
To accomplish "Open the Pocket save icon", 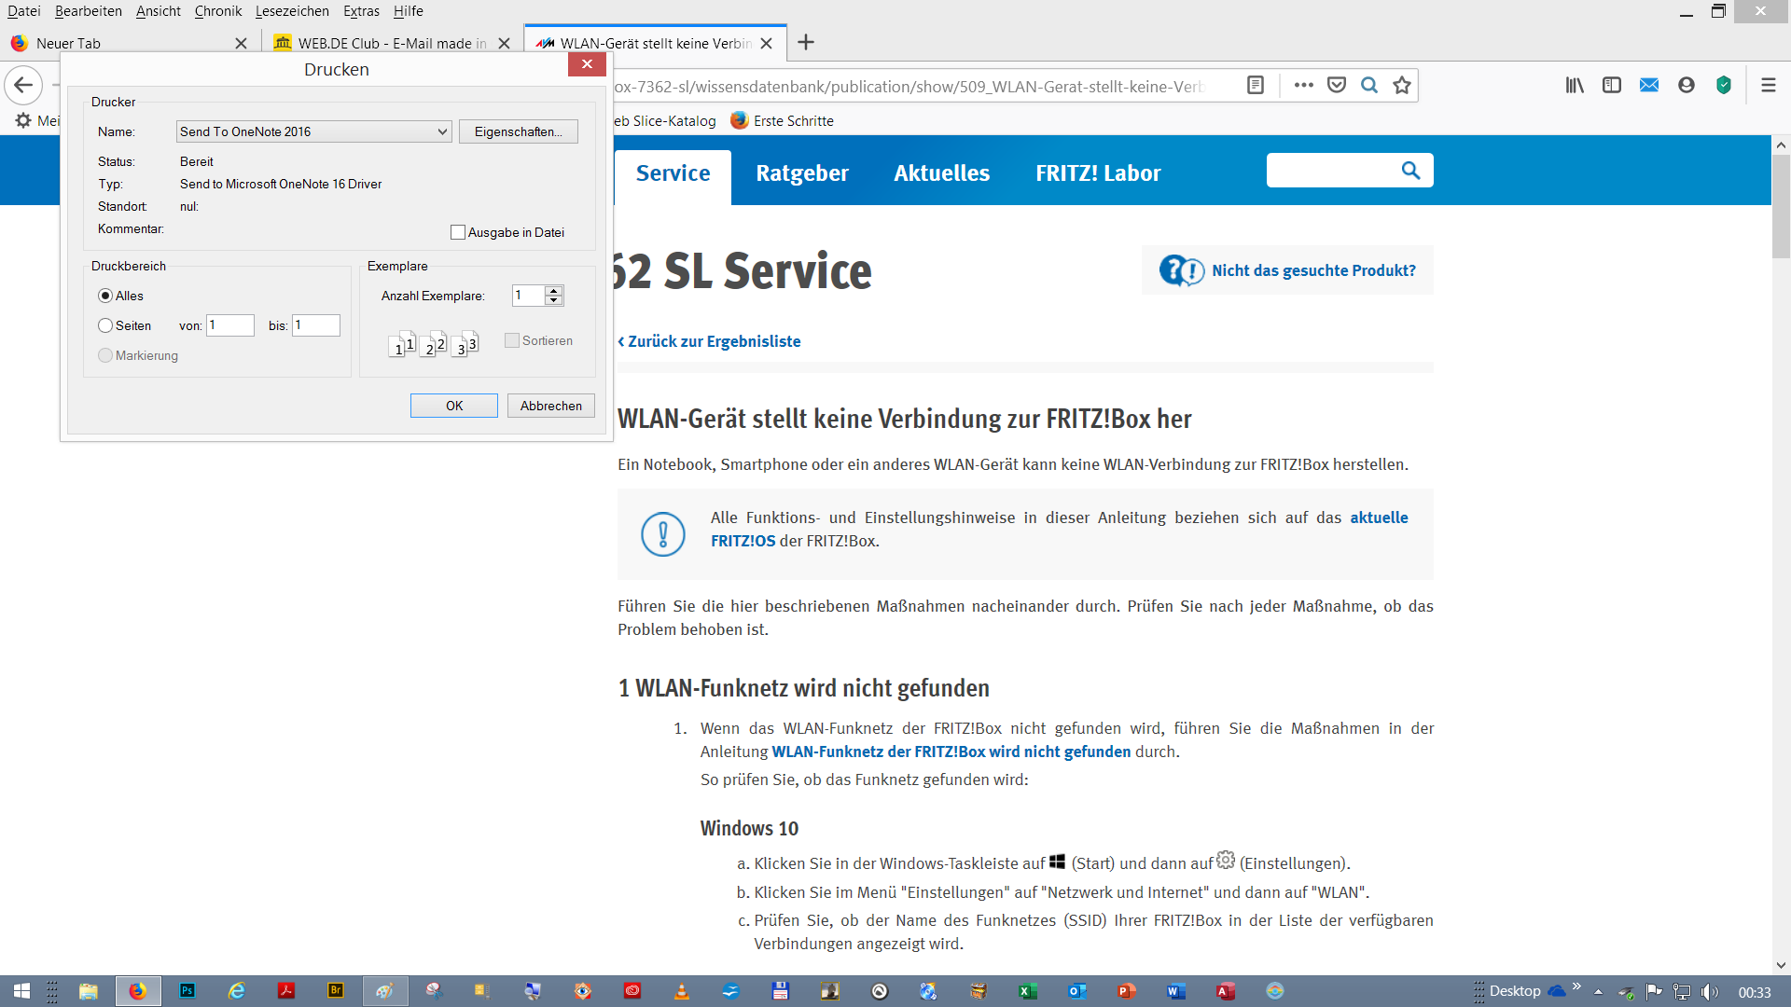I will 1337,86.
